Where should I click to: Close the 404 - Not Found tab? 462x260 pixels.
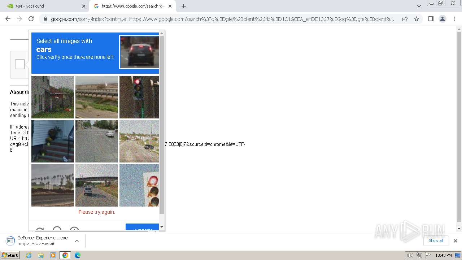tap(84, 6)
